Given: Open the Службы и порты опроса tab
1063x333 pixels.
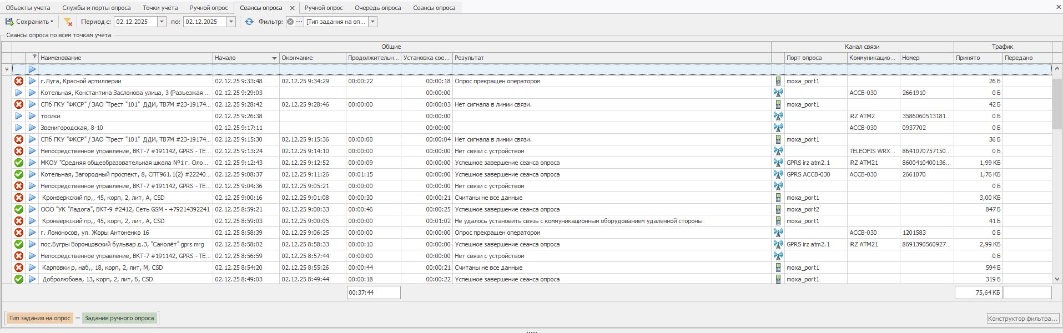Looking at the screenshot, I should [x=96, y=8].
